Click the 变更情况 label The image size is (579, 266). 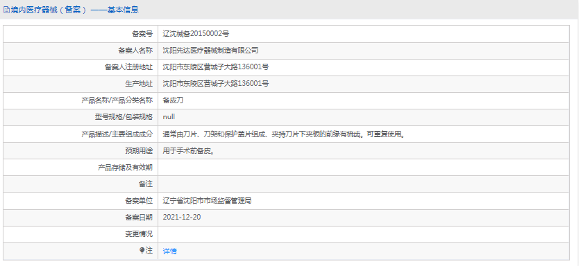click(139, 234)
